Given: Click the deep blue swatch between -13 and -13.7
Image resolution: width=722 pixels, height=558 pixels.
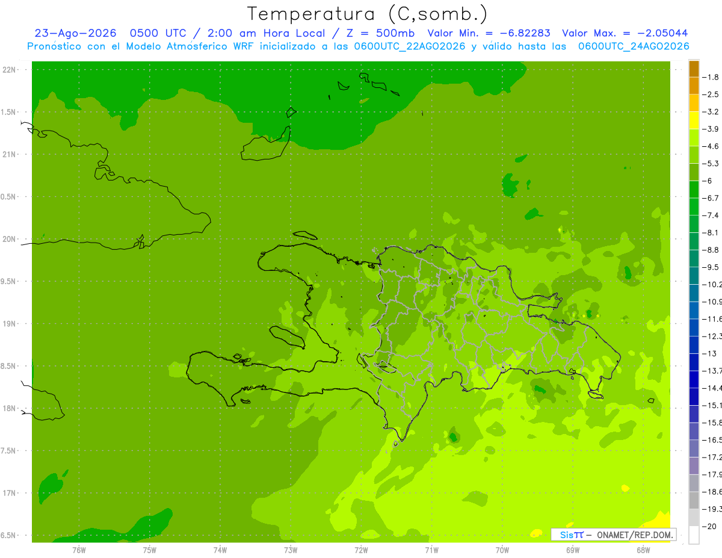Looking at the screenshot, I should pyautogui.click(x=694, y=362).
